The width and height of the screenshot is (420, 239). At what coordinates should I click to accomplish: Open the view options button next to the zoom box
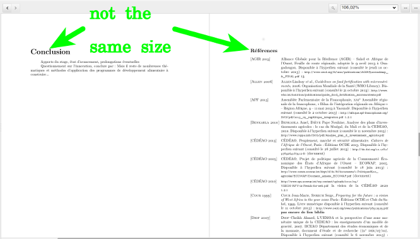click(x=405, y=8)
